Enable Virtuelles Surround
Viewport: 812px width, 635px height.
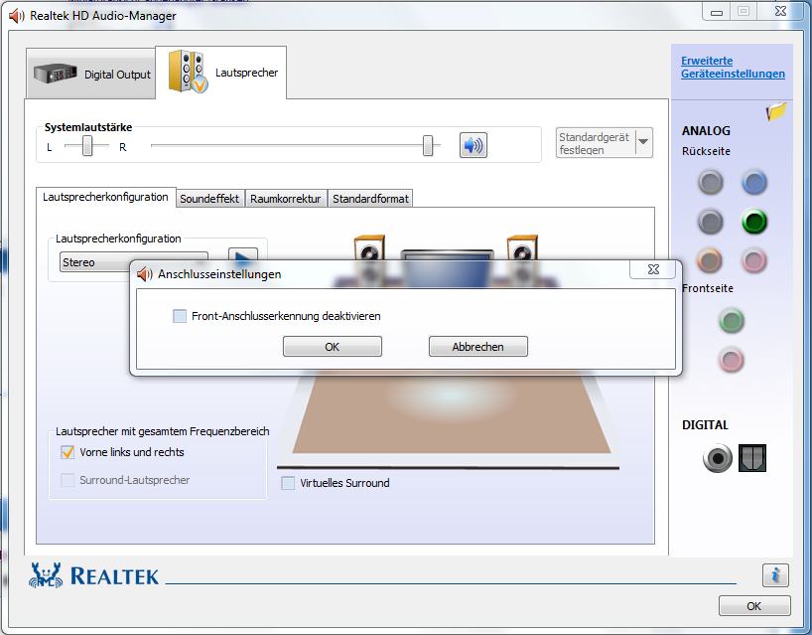click(288, 483)
